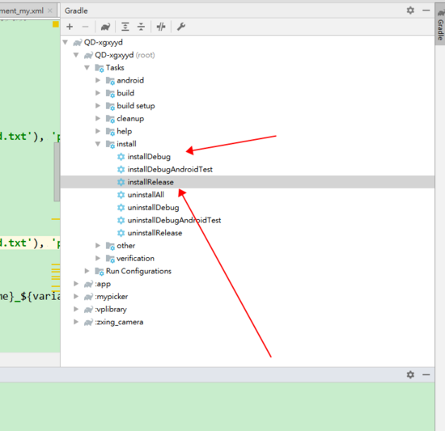Hide the Gradle panel with minus icon
The width and height of the screenshot is (445, 431).
coord(426,11)
